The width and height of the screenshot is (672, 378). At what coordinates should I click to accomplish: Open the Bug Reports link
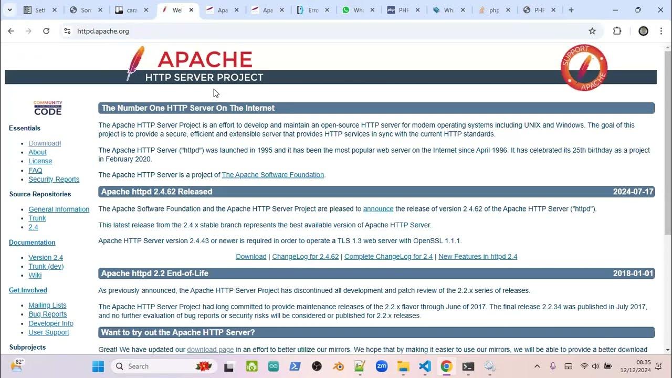coord(48,314)
